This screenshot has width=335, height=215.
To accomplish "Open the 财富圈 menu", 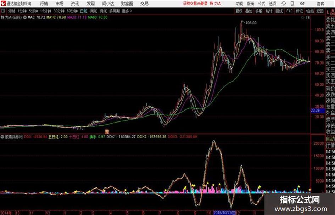I will (x=127, y=4).
